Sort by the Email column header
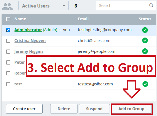Screen dimensions: 157x116 (83, 19)
